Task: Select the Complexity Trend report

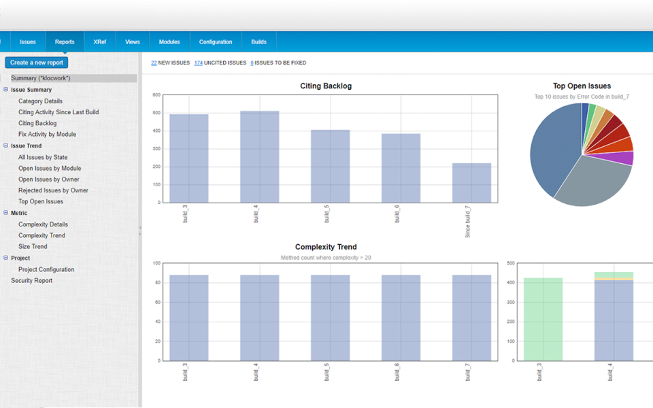Action: (41, 235)
